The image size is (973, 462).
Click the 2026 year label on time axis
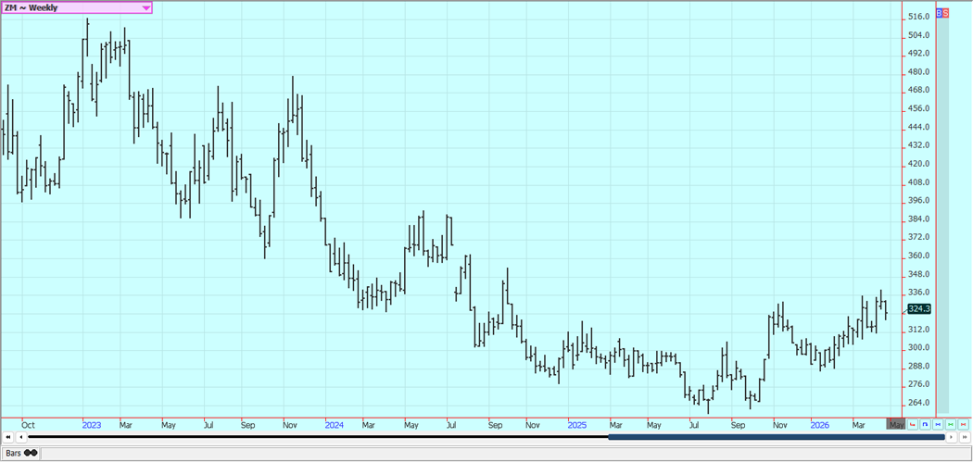pos(820,424)
